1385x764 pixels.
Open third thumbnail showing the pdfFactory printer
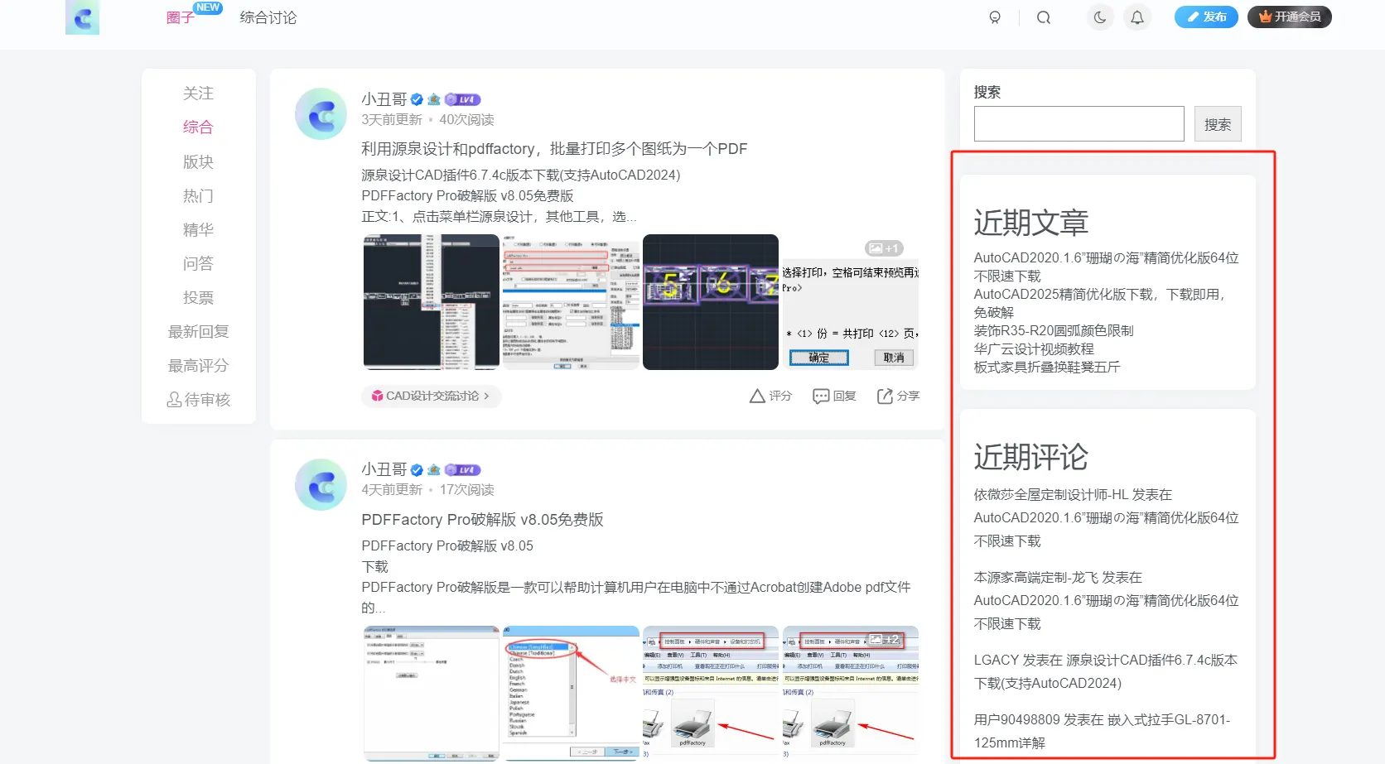pos(711,694)
